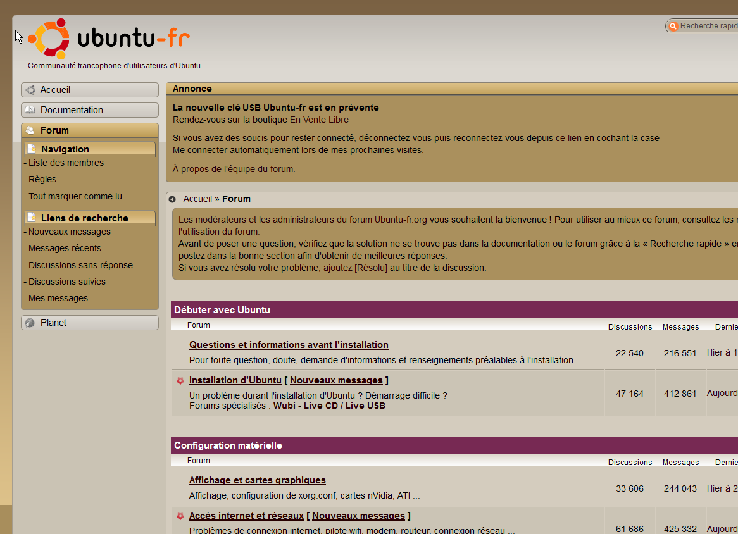Click the Annonce panel header
Image resolution: width=738 pixels, height=534 pixels.
pyautogui.click(x=452, y=89)
